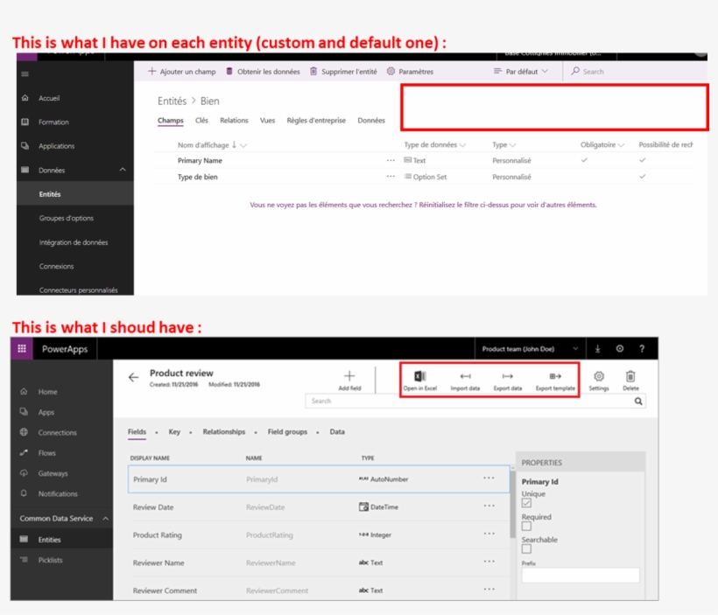Toggle the Unique checkbox for Primary Id
The width and height of the screenshot is (718, 615).
click(526, 503)
